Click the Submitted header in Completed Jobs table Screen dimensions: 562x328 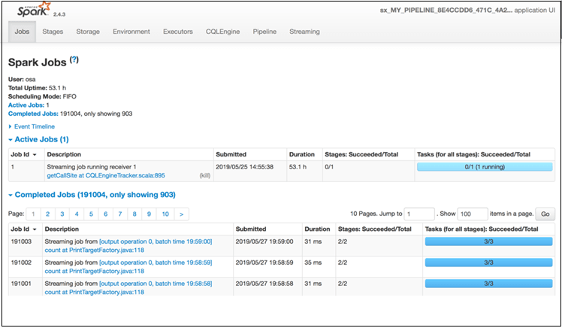pos(251,229)
